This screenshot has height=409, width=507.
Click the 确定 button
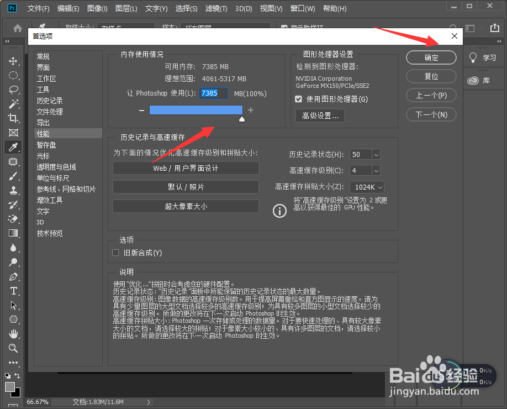(x=431, y=57)
